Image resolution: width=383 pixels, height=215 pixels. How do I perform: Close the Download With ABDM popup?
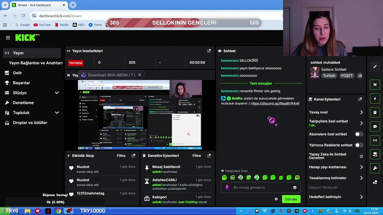[x=139, y=75]
